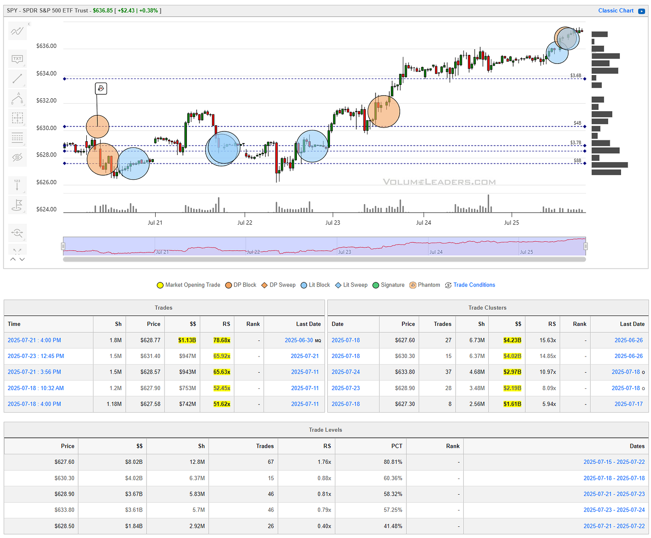Click the $4B dashed level label
The height and width of the screenshot is (538, 651).
point(578,123)
